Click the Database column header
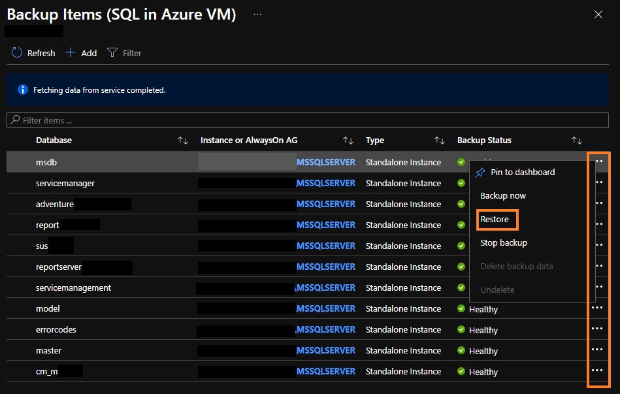620x394 pixels. point(54,140)
